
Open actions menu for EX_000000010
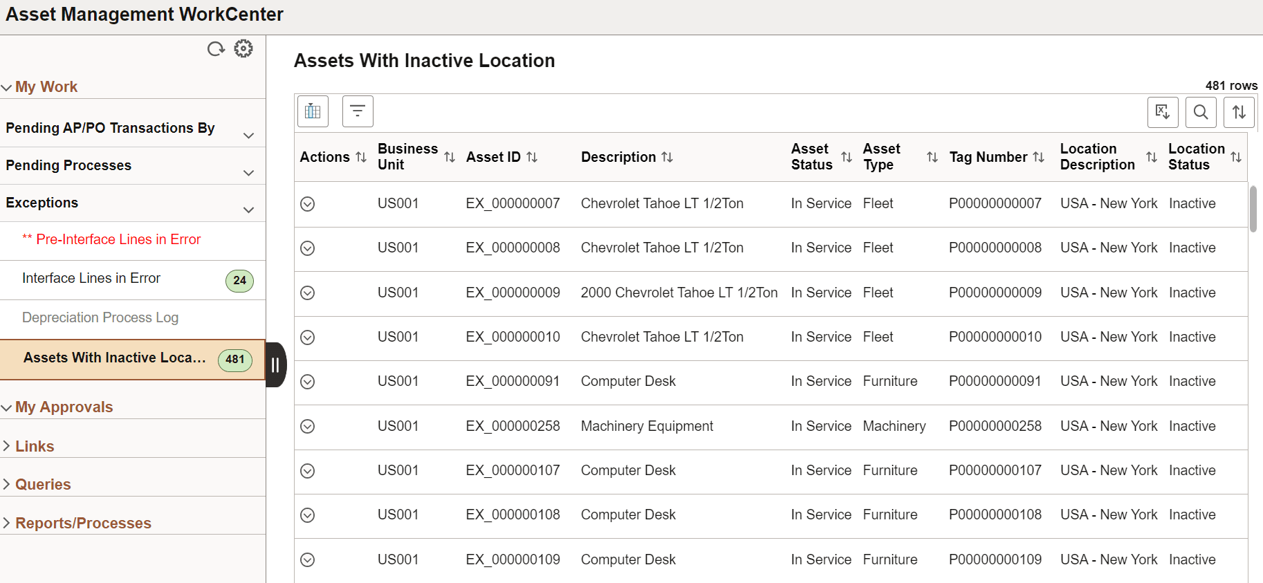[308, 337]
